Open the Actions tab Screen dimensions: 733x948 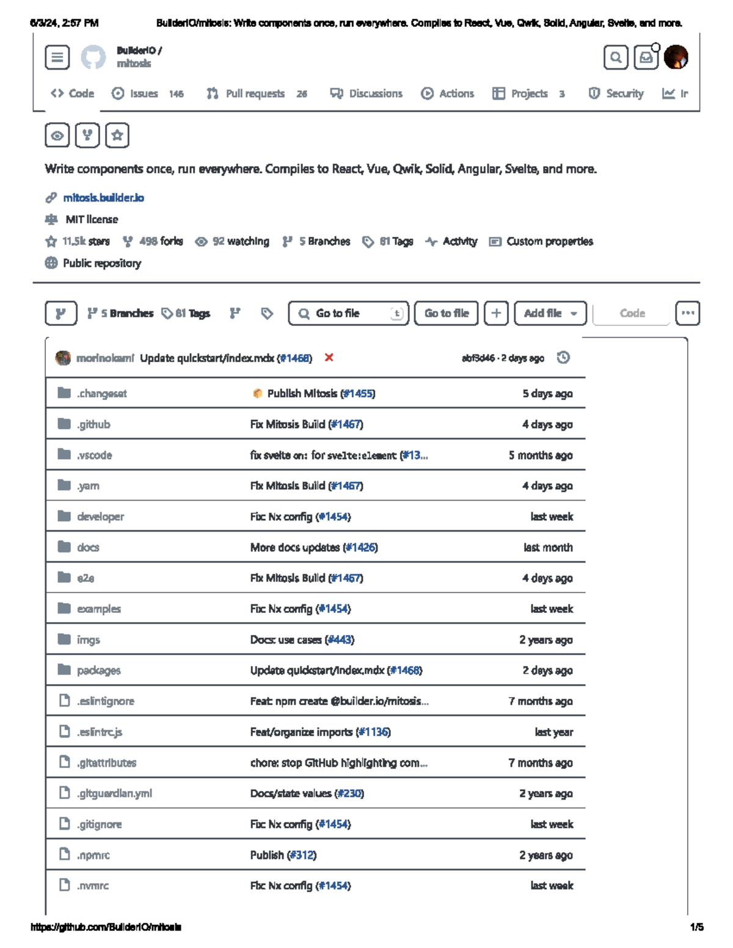coord(456,93)
